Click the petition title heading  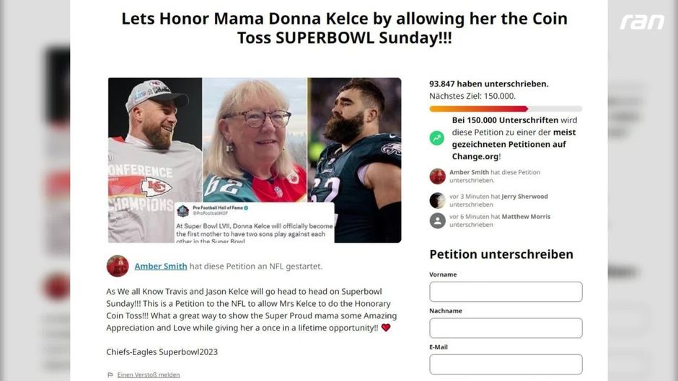click(344, 28)
